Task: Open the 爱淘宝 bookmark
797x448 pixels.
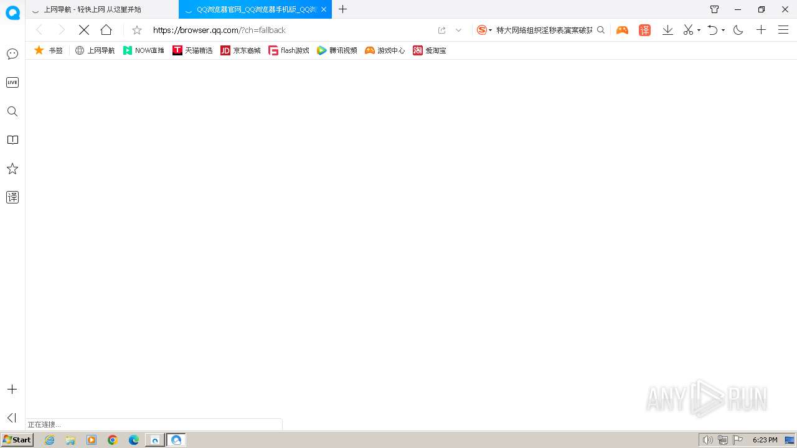Action: tap(430, 50)
